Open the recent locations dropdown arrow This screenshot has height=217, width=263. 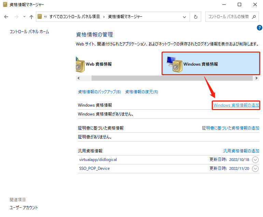pyautogui.click(x=25, y=17)
